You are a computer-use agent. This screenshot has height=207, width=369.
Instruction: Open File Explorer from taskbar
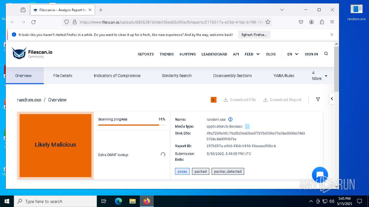[x=132, y=201]
